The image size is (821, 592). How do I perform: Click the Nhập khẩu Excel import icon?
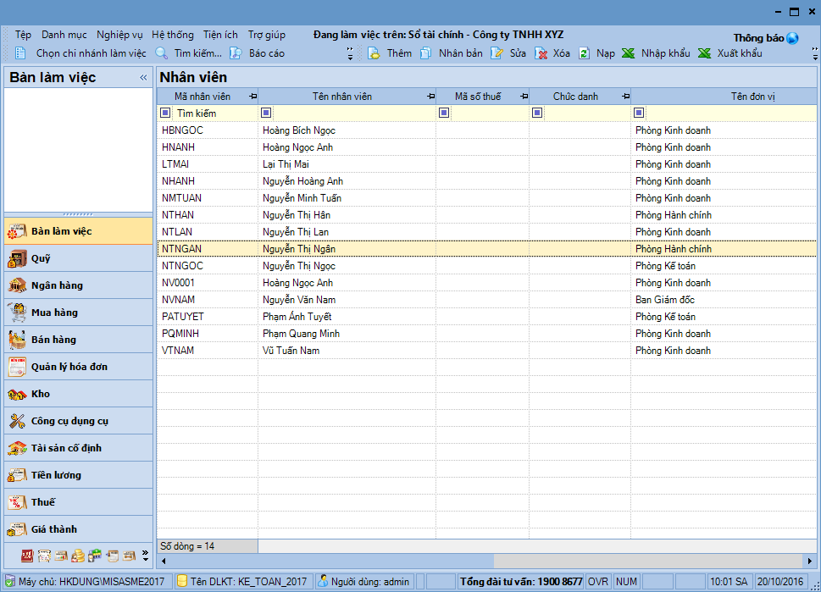click(628, 53)
